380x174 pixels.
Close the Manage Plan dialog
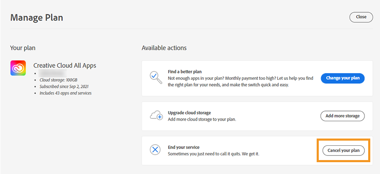click(x=361, y=17)
